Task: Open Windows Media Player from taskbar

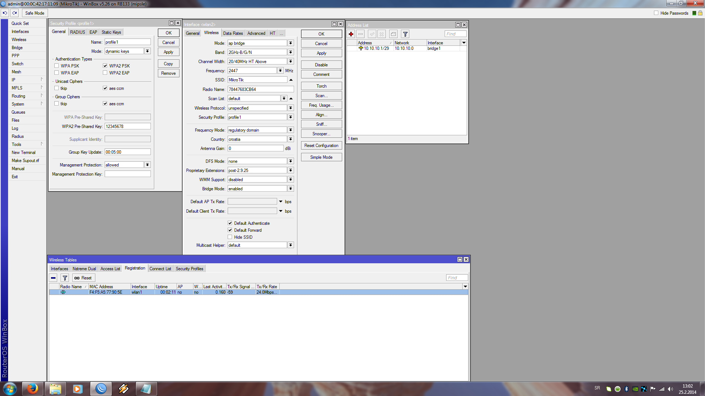Action: [77, 389]
